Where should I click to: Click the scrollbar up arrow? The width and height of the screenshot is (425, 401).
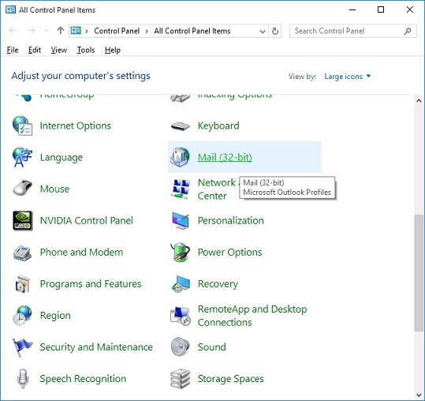coord(419,101)
